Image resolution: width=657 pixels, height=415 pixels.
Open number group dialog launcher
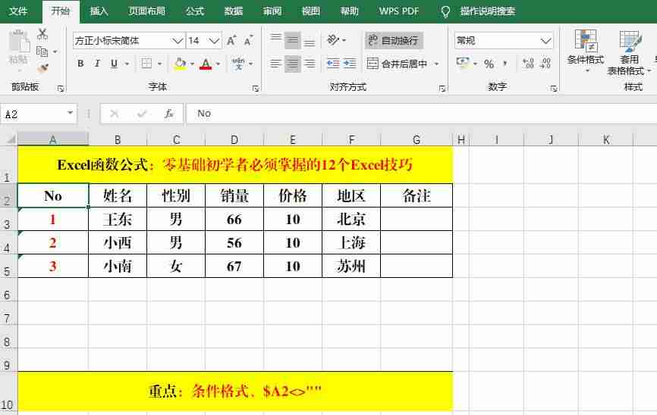pos(554,89)
